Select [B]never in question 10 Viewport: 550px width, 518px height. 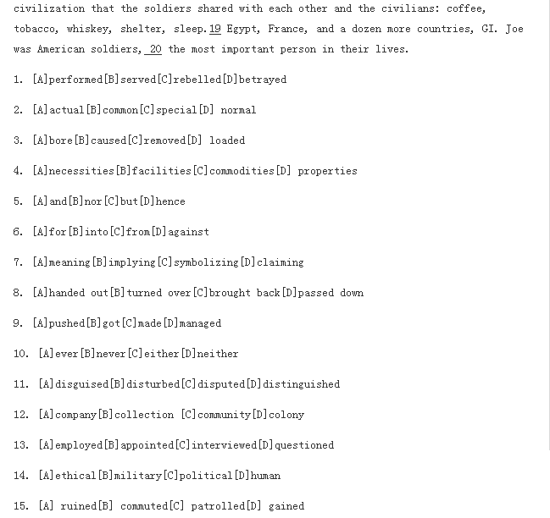(103, 354)
